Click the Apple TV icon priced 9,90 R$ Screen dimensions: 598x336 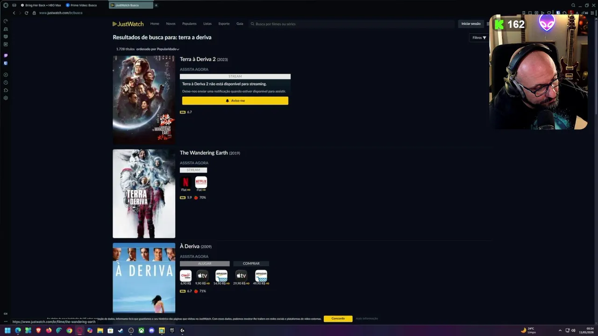click(x=202, y=276)
